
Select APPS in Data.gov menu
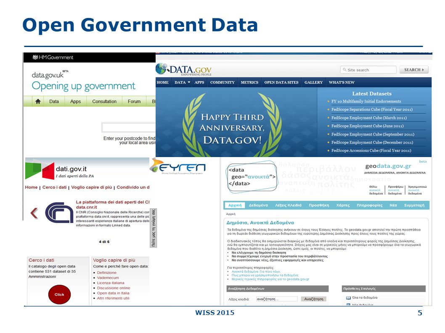pos(199,82)
